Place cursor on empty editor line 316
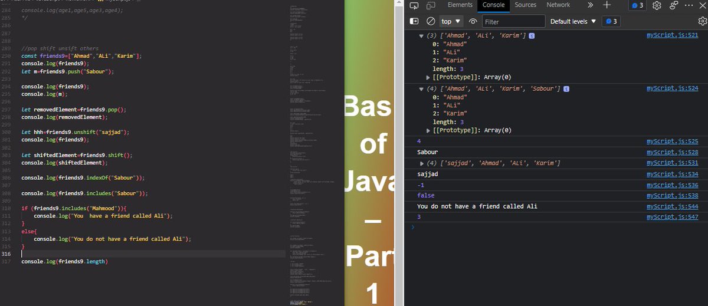The image size is (708, 306). 153,254
